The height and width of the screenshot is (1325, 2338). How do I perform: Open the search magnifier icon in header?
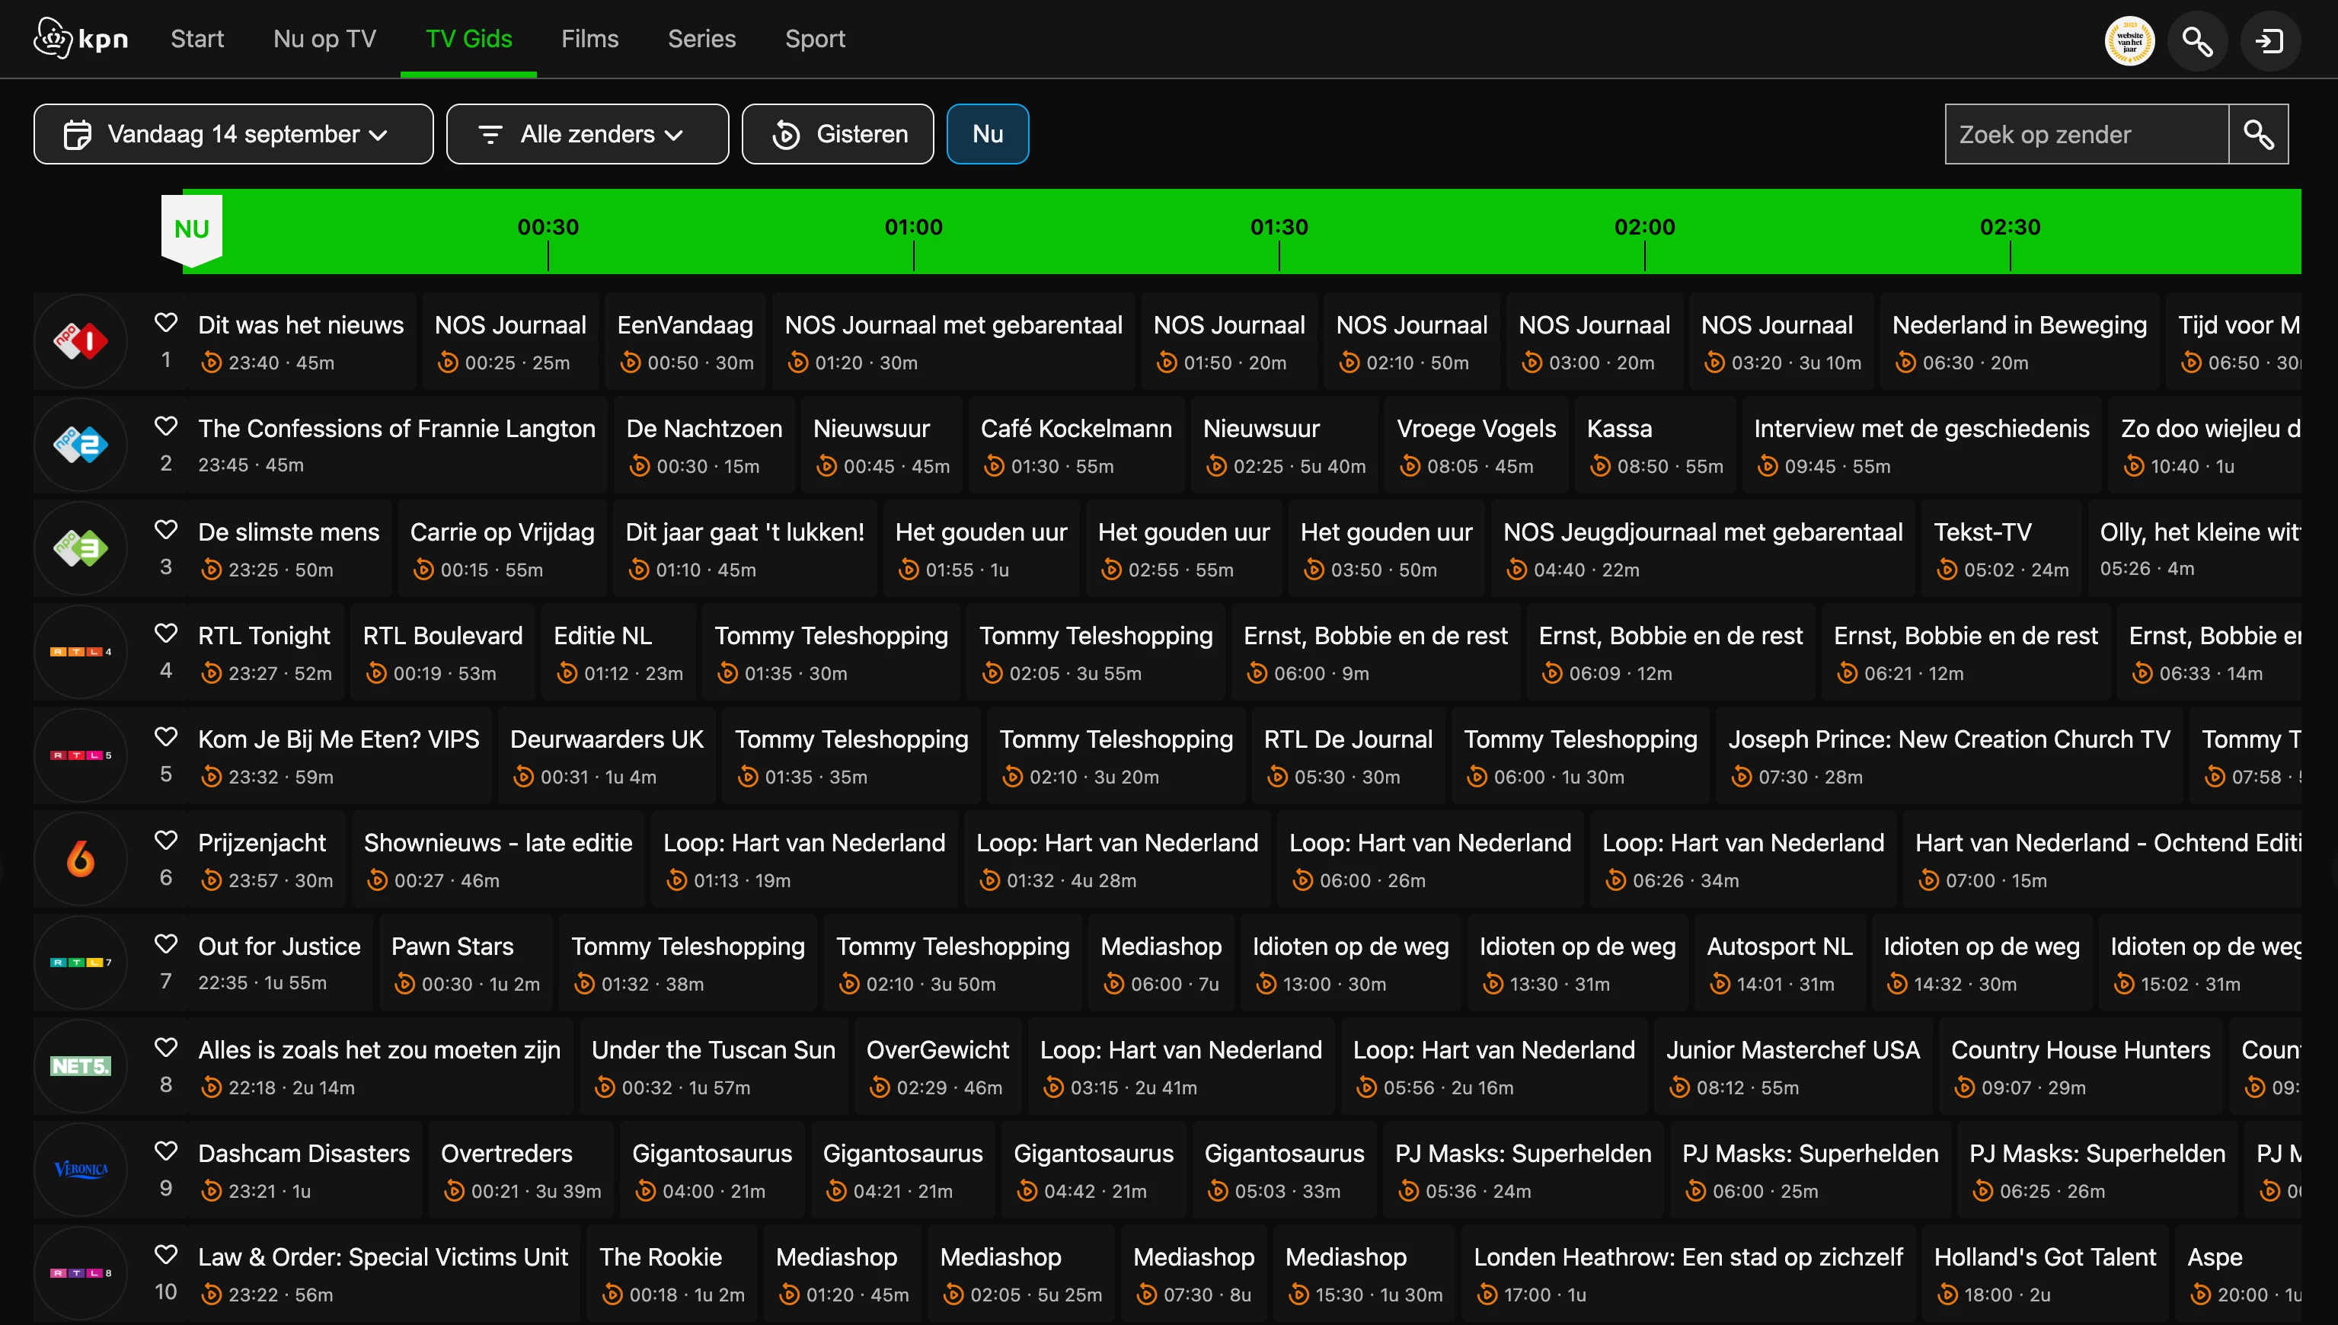[x=2197, y=41]
